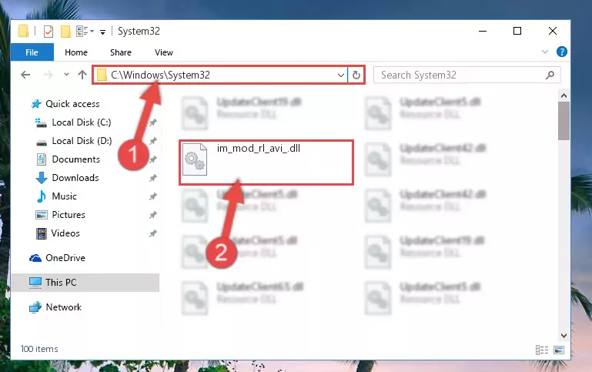Click the Downloads blue arrow icon

(42, 178)
